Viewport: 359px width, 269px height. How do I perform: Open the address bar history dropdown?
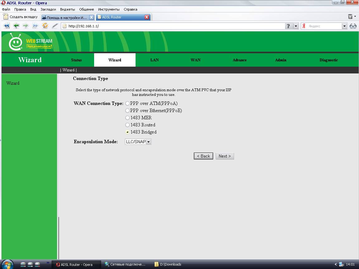(296, 26)
